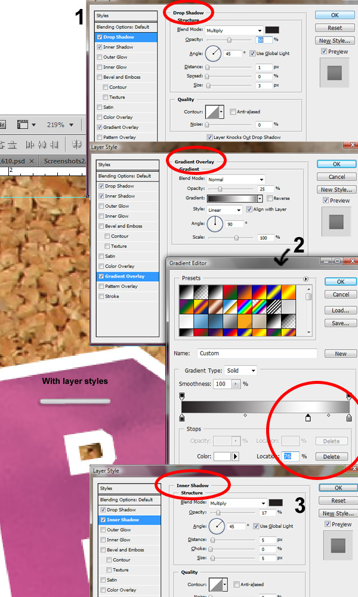Image resolution: width=358 pixels, height=597 pixels.
Task: Pick the copper gradient preset
Action: (216, 306)
